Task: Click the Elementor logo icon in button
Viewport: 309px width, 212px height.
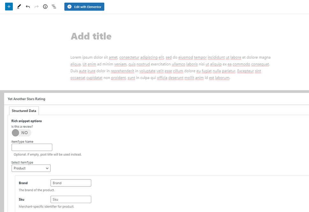Action: (x=70, y=7)
